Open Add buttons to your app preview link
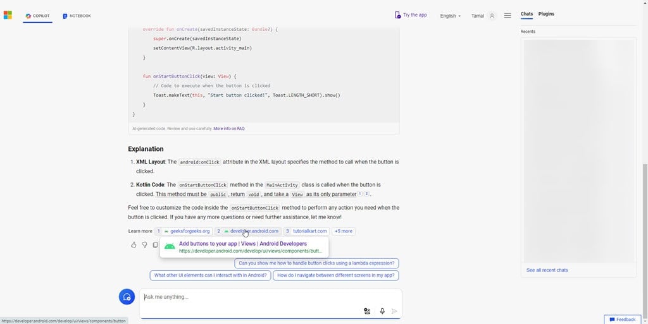The width and height of the screenshot is (648, 324). pos(243,244)
